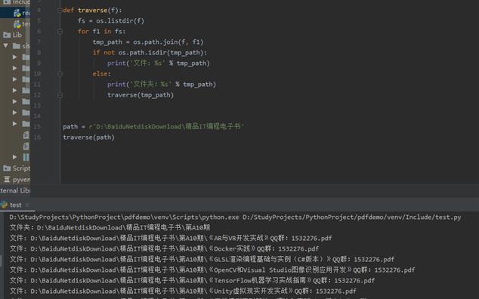Viewport: 479px width, 299px height.
Task: Expand the library item arrow just above Scripts
Action: [x=14, y=157]
